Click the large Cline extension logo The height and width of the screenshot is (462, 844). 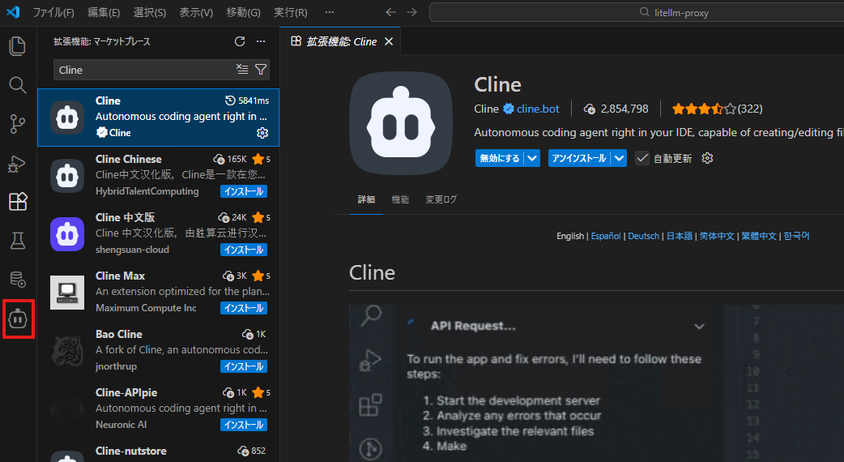tap(401, 123)
